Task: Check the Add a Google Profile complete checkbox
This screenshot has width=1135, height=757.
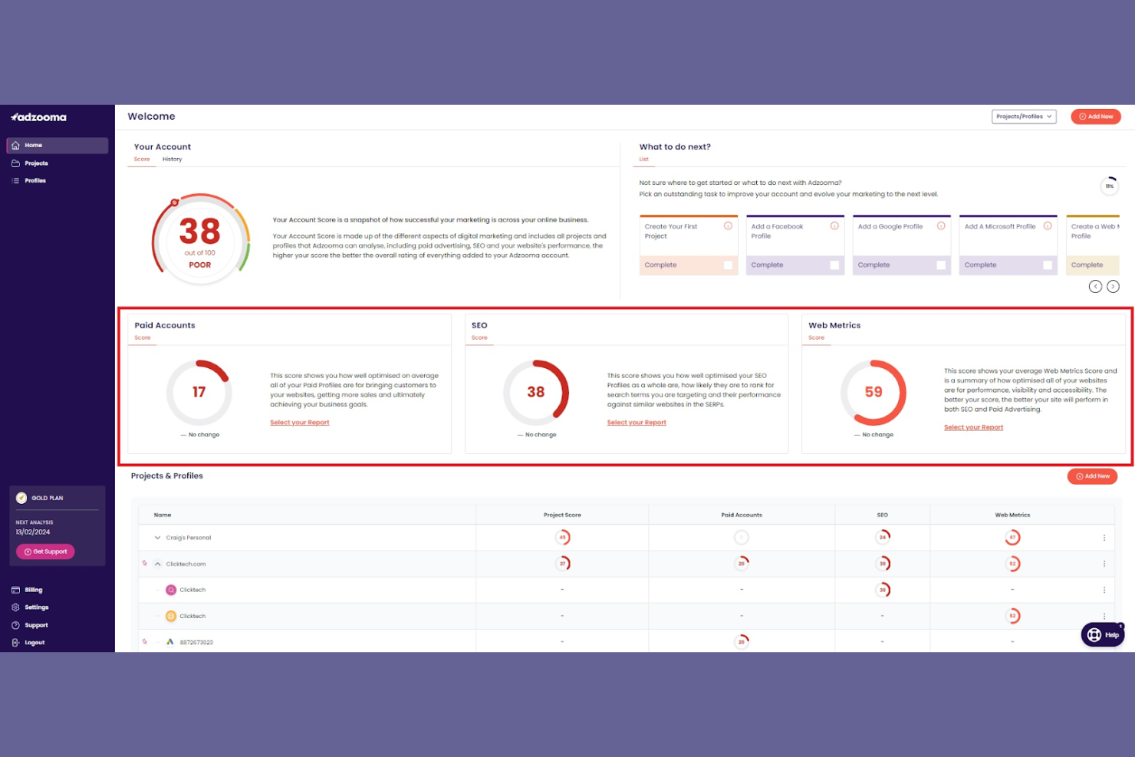Action: click(941, 265)
